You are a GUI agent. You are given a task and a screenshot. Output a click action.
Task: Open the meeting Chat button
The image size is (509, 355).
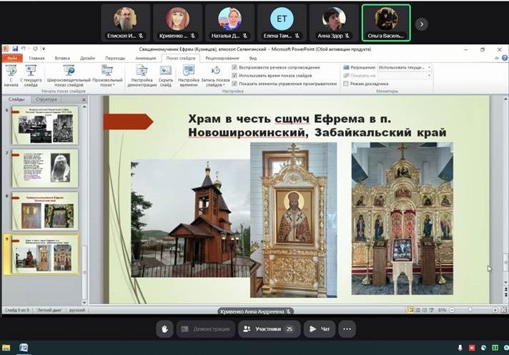(320, 329)
